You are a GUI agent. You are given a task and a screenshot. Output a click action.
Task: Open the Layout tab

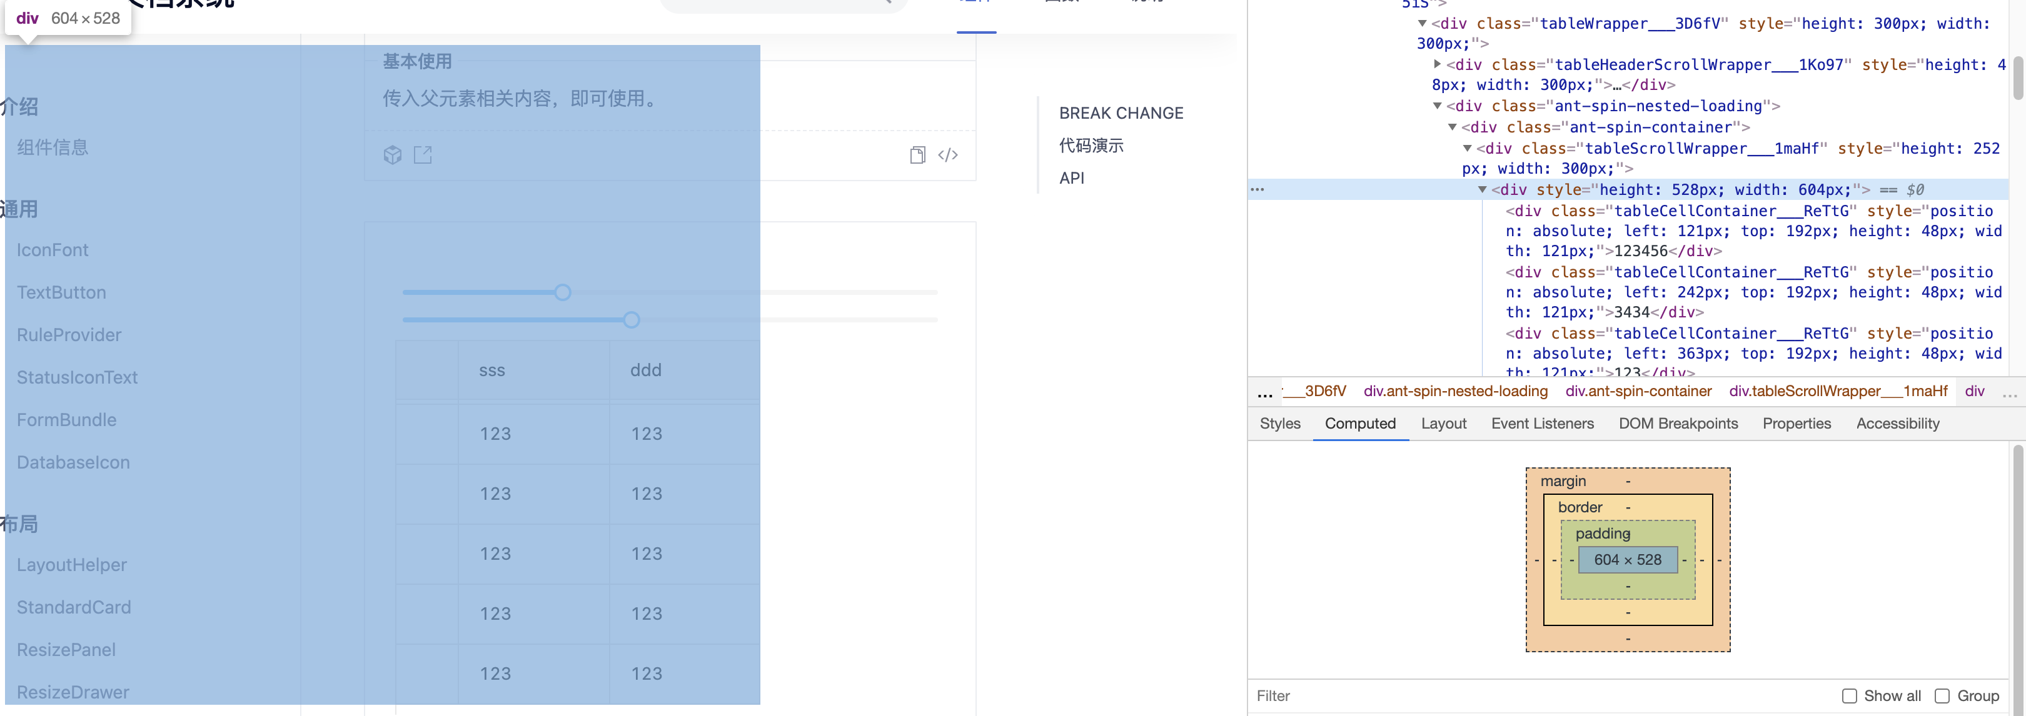(1443, 424)
